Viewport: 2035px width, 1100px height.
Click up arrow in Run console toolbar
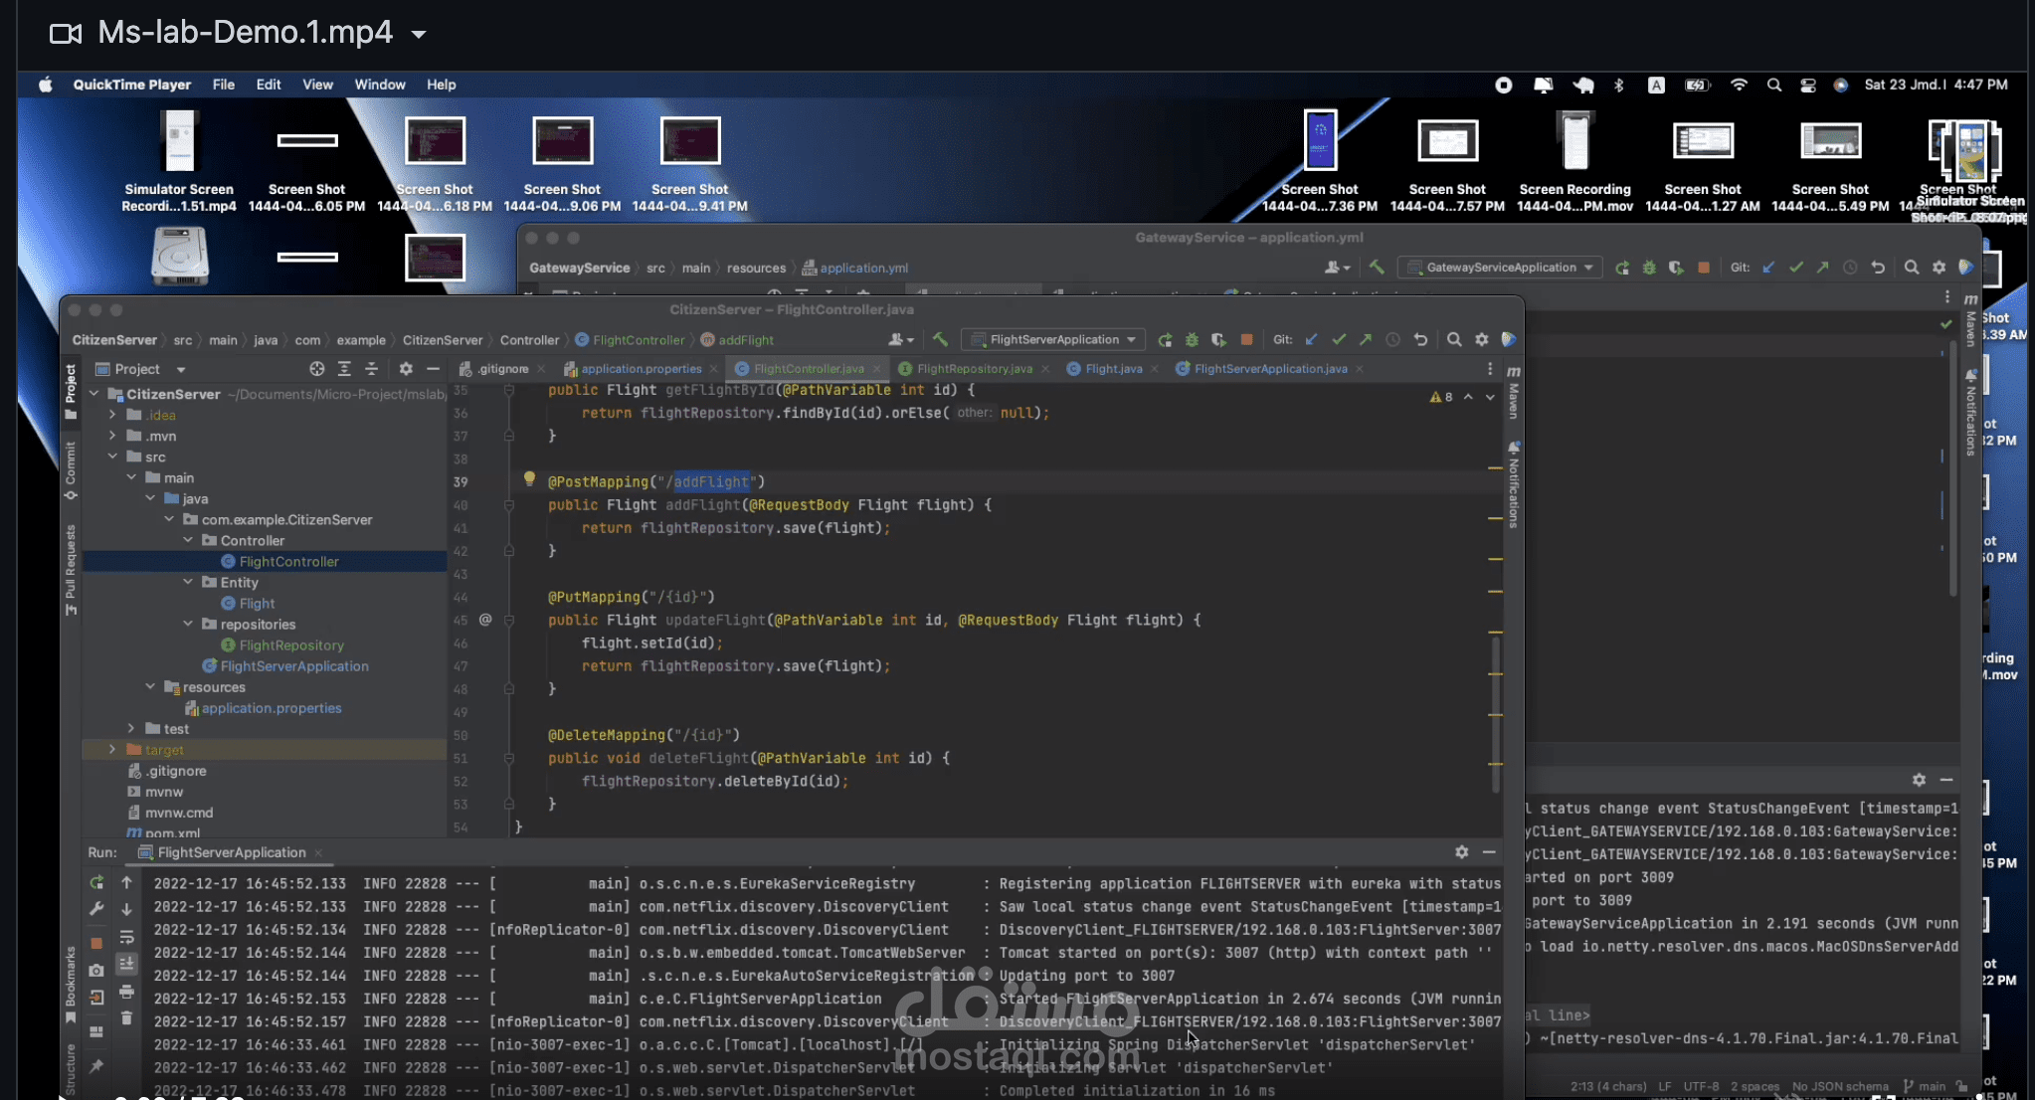click(127, 882)
